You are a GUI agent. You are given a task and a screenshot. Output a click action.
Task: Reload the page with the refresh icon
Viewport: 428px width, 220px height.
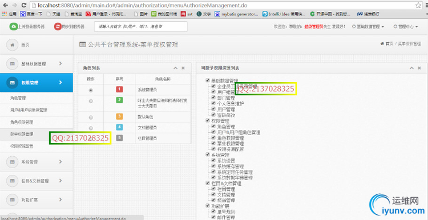tap(24, 5)
